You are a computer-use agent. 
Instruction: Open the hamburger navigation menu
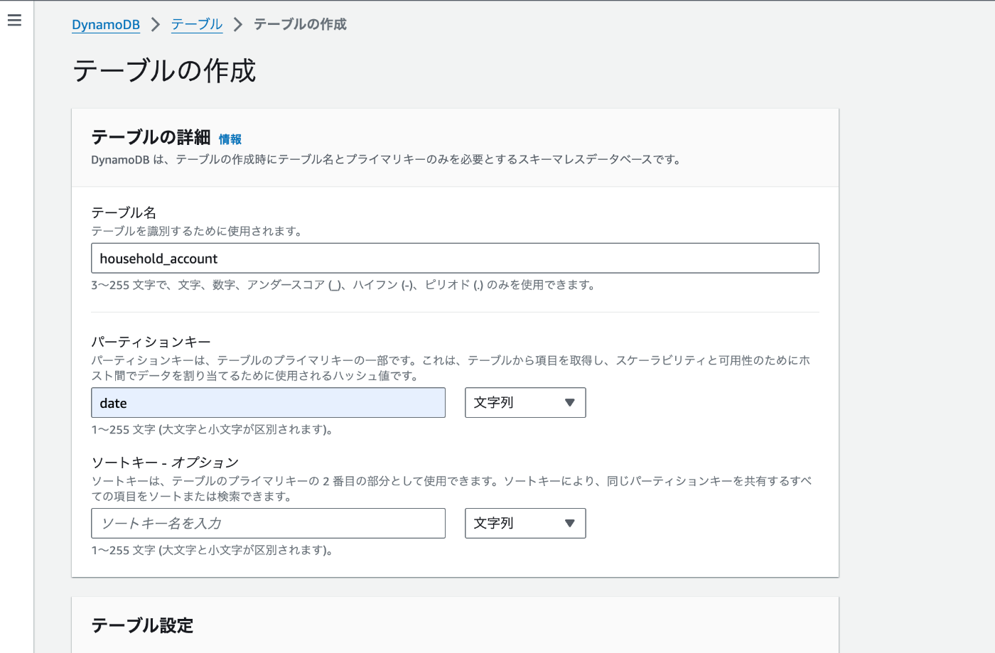pos(14,20)
